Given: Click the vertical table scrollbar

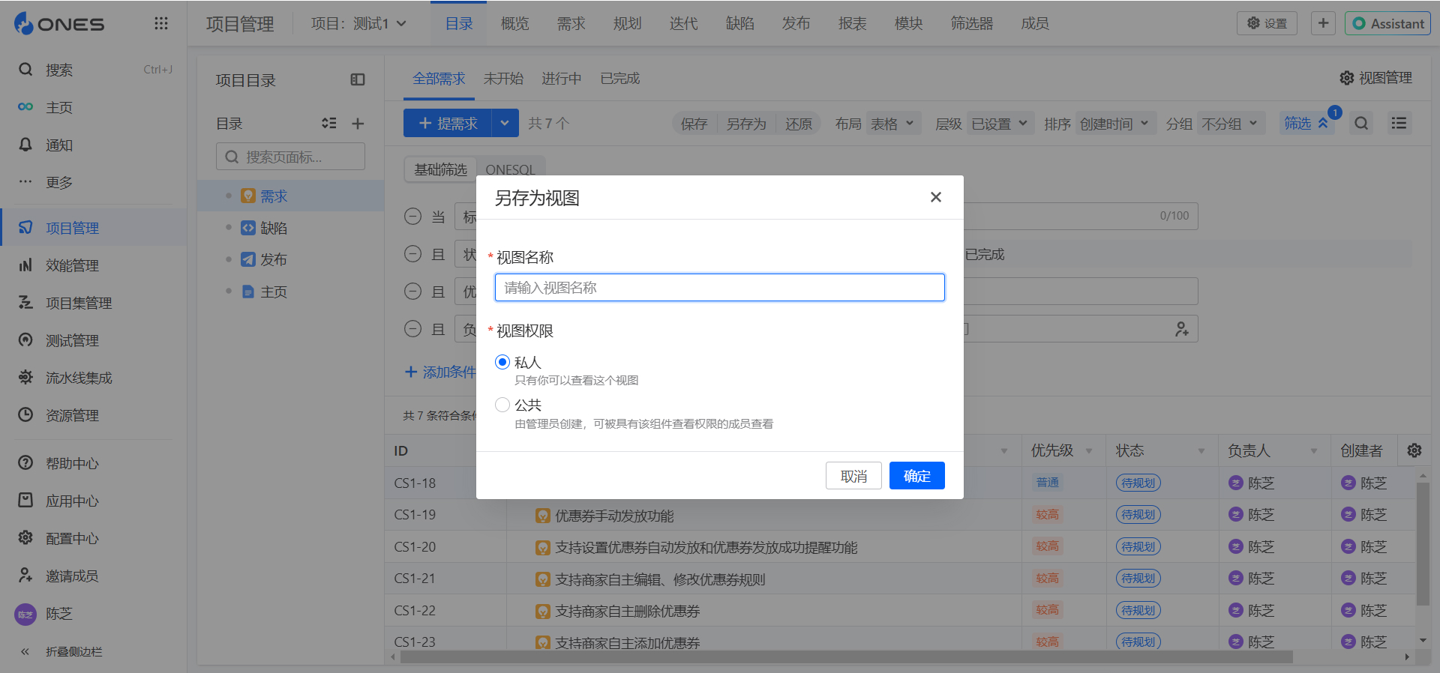Looking at the screenshot, I should click(x=1423, y=543).
